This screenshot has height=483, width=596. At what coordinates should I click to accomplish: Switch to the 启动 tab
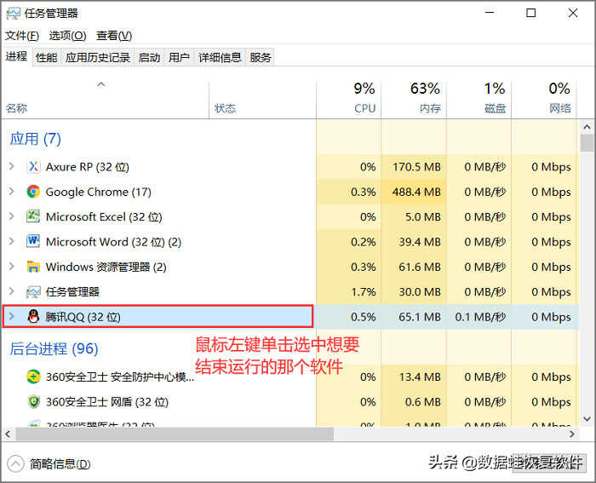point(149,57)
